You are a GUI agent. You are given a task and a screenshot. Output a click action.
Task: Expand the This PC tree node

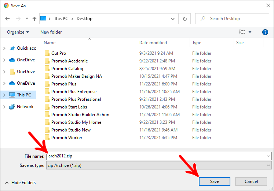click(x=4, y=95)
